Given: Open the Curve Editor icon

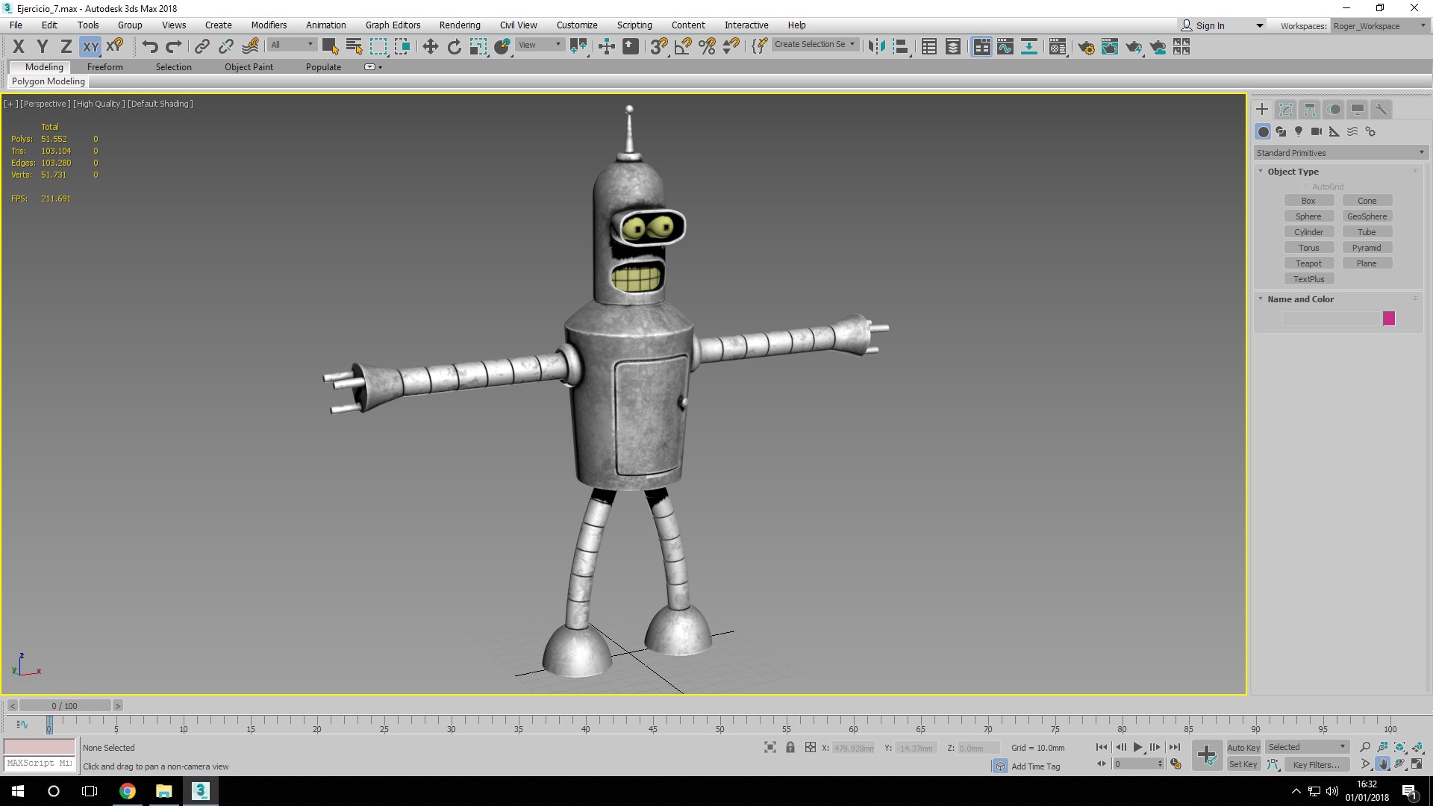Looking at the screenshot, I should pos(1005,47).
